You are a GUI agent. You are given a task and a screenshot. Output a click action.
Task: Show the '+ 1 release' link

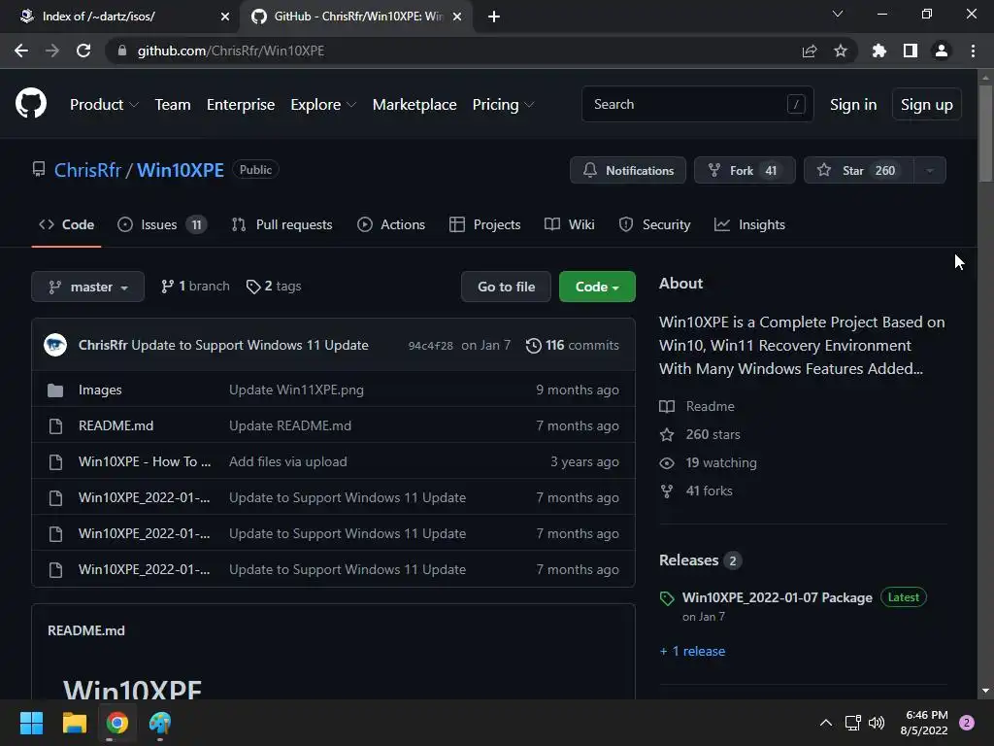point(692,651)
